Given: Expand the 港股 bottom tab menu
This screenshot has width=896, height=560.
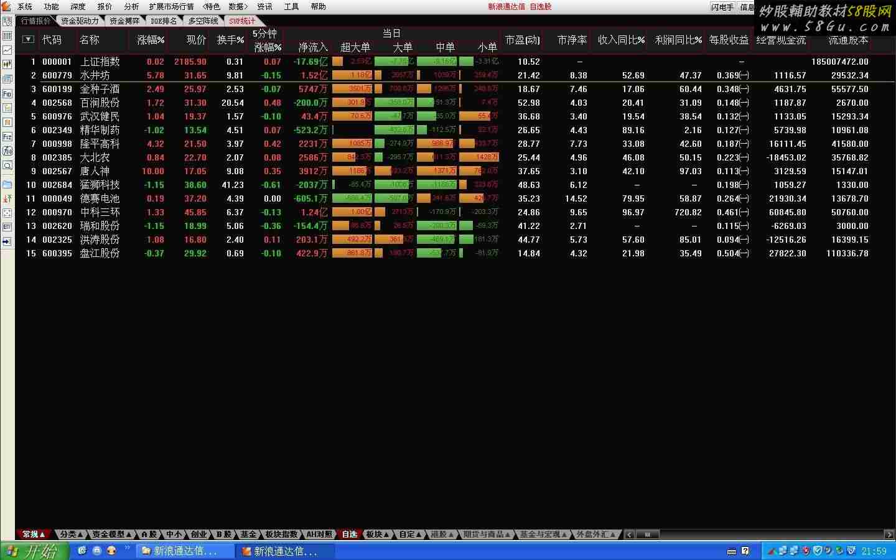Looking at the screenshot, I should click(442, 534).
